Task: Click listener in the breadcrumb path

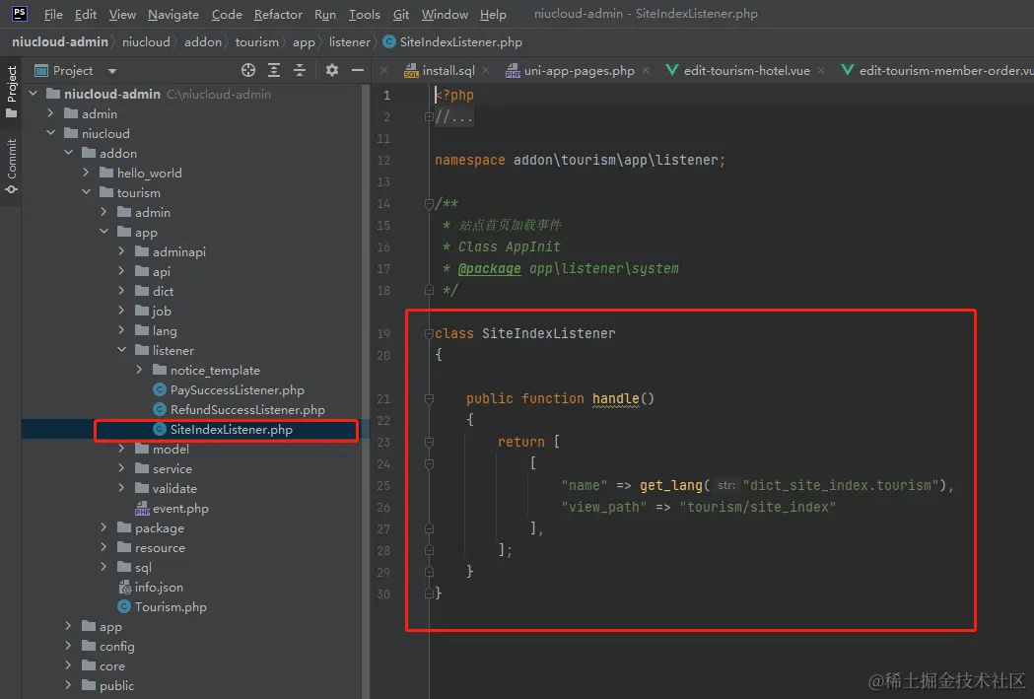Action: click(350, 41)
